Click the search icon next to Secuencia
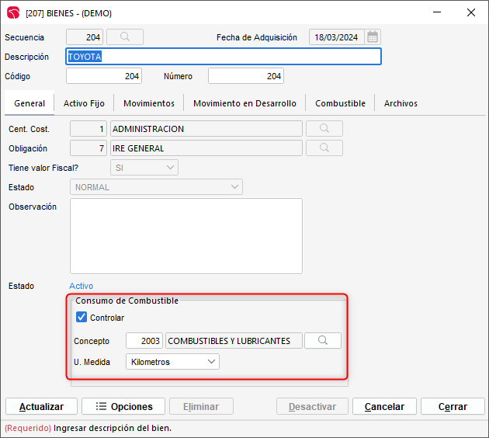 pyautogui.click(x=125, y=37)
